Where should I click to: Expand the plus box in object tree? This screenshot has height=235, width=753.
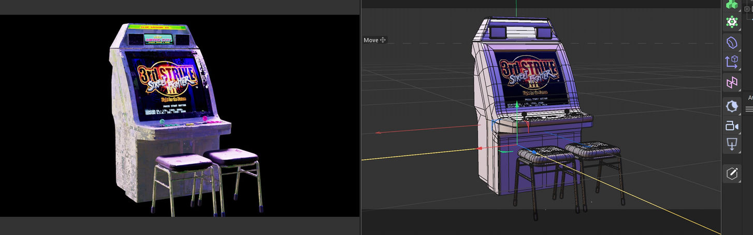click(x=747, y=9)
